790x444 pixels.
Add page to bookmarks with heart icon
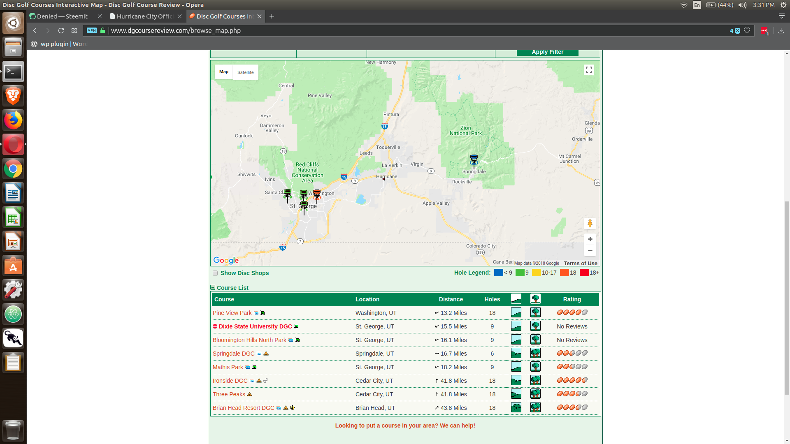pos(747,30)
